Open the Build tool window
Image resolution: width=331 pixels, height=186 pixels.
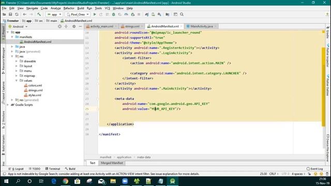(70, 169)
